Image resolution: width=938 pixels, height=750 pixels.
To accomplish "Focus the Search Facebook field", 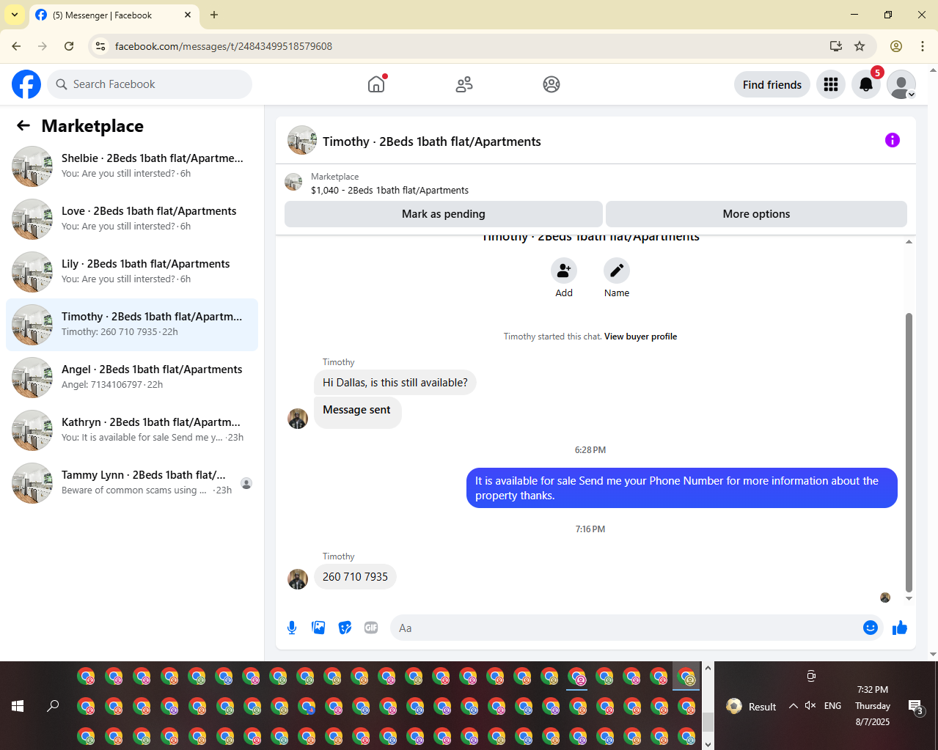I will 150,84.
